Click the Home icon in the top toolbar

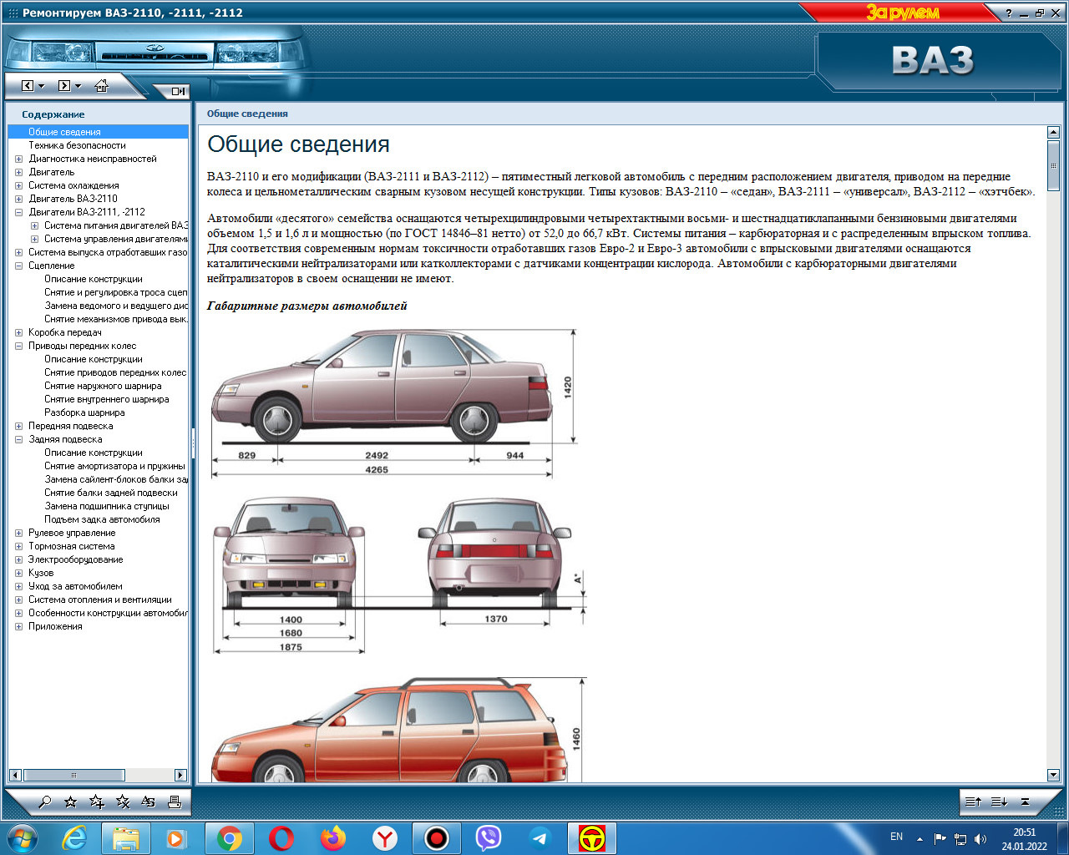(x=102, y=86)
